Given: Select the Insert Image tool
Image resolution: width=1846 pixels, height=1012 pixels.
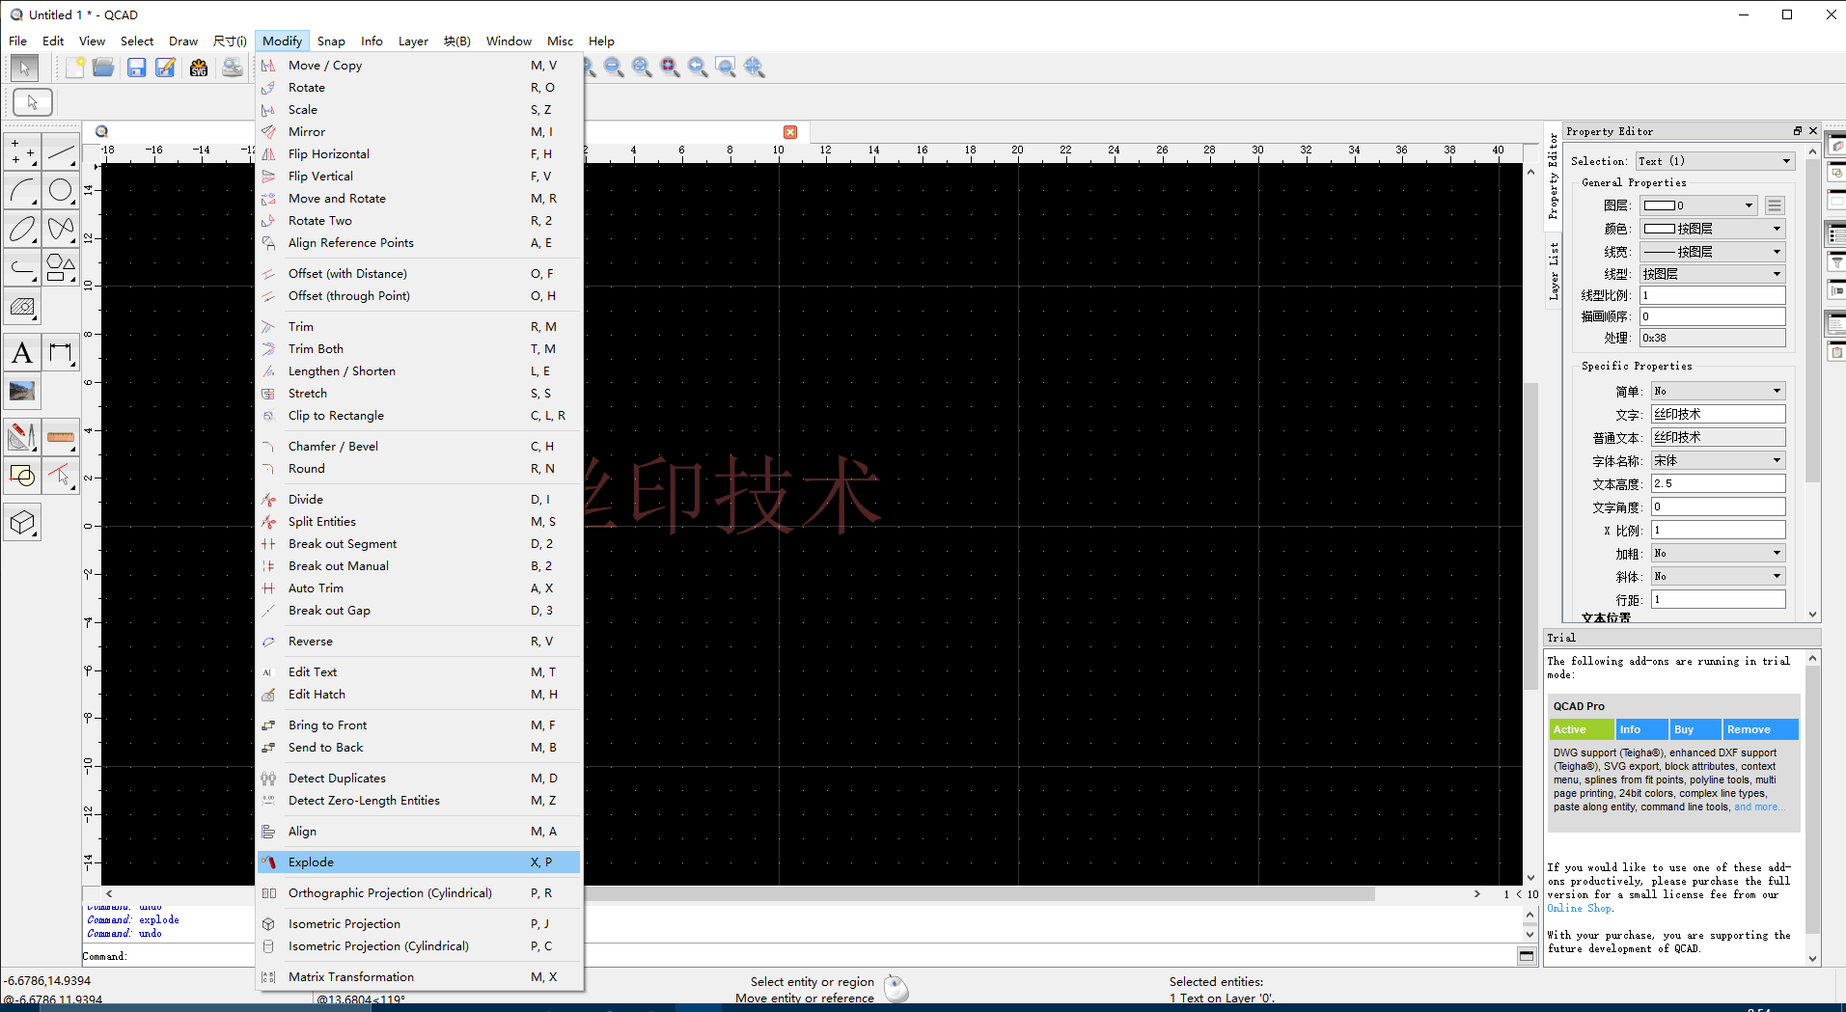Looking at the screenshot, I should tap(23, 391).
